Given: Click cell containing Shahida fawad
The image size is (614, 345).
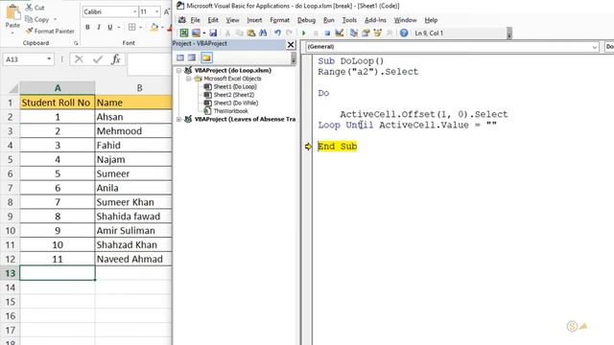Looking at the screenshot, I should point(133,217).
